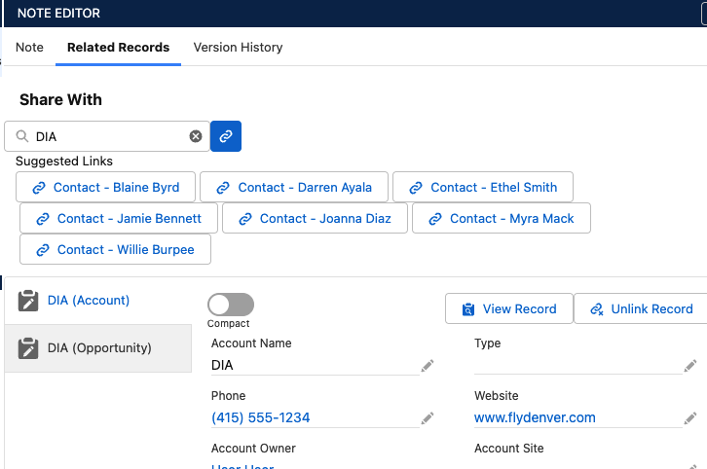The width and height of the screenshot is (707, 469).
Task: Link Contact - Darren Ayala suggestion
Action: pos(294,187)
